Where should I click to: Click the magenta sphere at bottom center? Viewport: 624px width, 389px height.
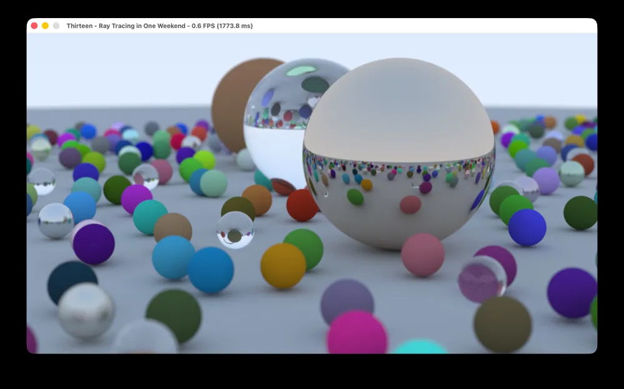point(357,334)
